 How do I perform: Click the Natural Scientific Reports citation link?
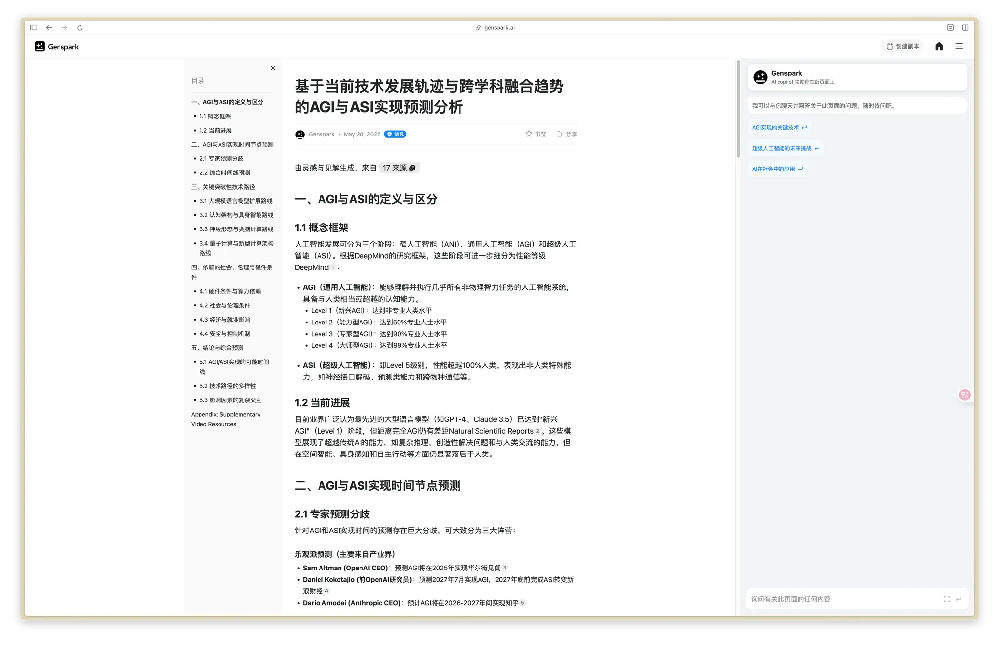(490, 431)
